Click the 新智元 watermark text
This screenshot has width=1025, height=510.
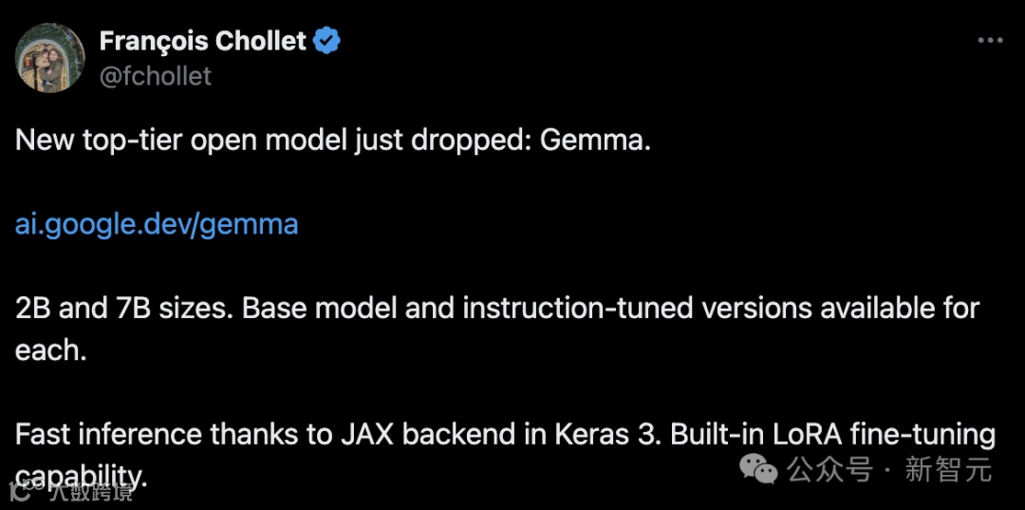click(x=949, y=469)
